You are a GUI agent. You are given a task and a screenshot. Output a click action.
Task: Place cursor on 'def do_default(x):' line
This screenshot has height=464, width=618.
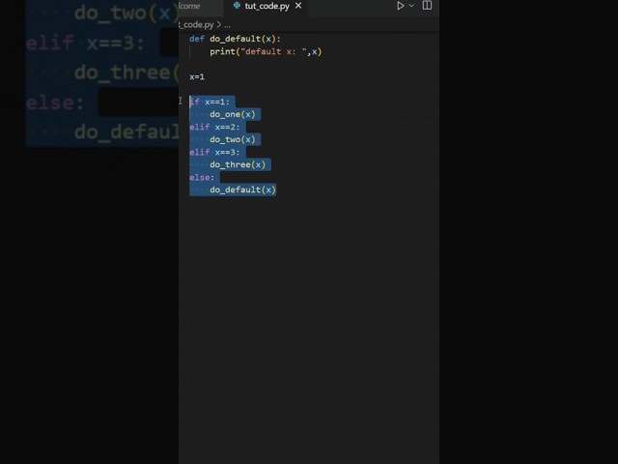235,39
